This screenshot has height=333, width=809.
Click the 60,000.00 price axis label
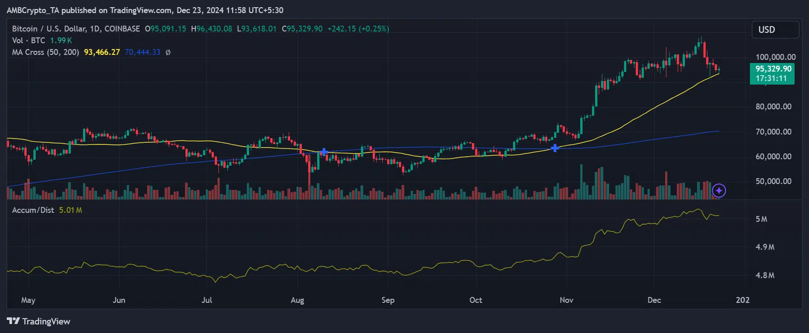coord(773,157)
